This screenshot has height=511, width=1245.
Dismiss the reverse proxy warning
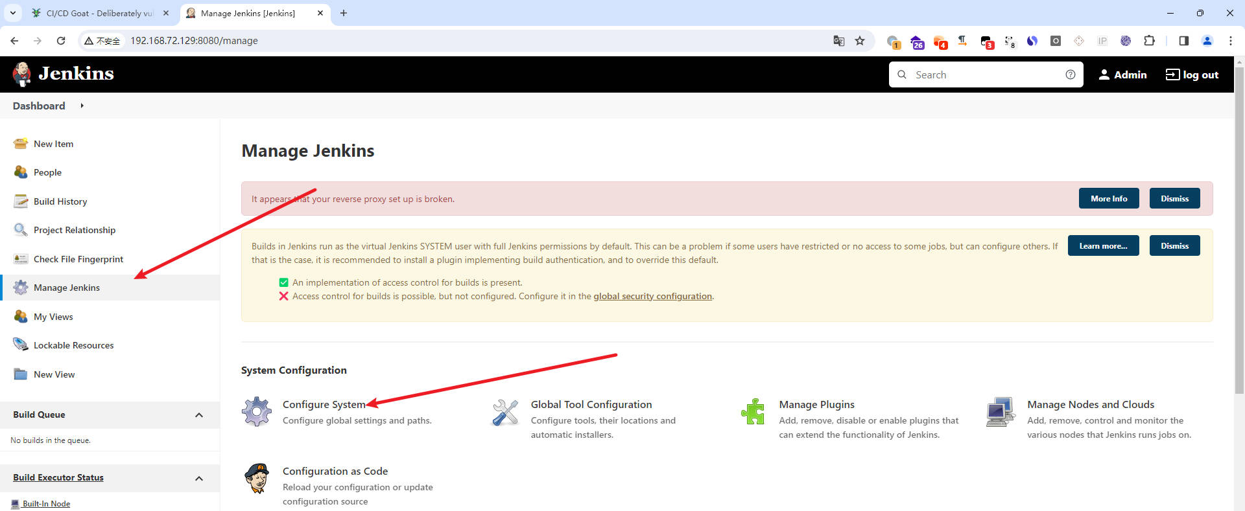[x=1174, y=198]
